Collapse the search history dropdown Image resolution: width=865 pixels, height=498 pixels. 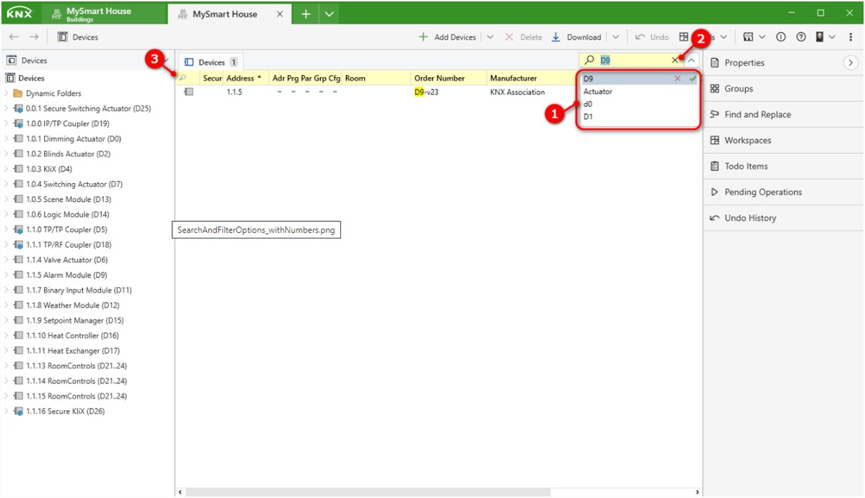click(x=691, y=61)
